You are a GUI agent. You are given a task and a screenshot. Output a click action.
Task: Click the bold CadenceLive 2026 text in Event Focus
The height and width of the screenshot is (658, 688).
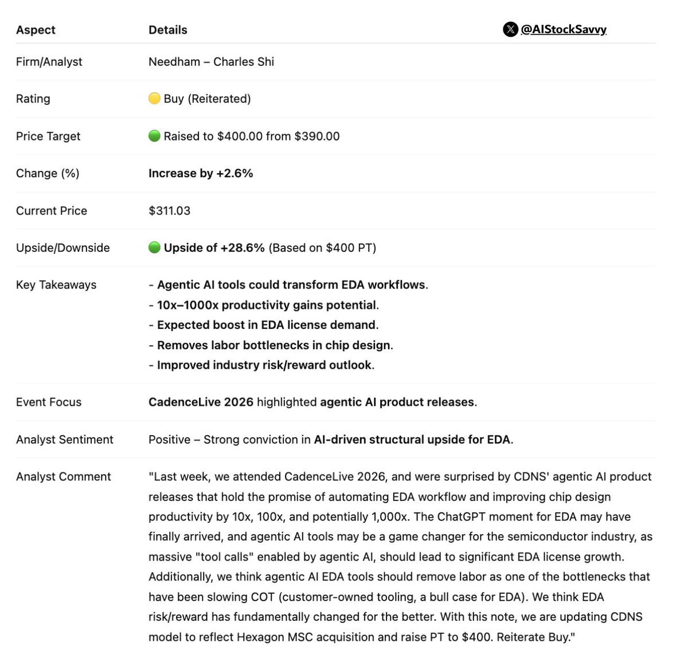pos(201,402)
